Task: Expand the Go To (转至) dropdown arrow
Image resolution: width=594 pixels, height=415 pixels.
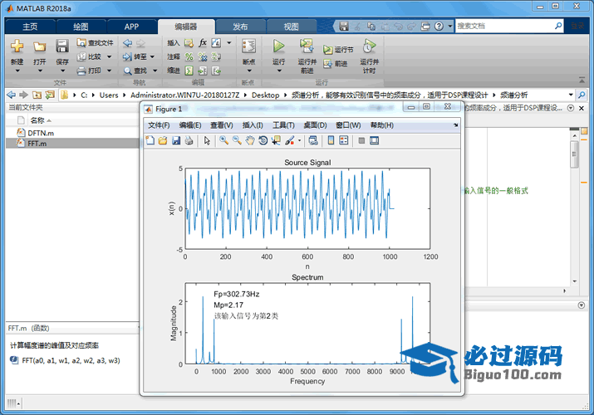Action: 152,57
